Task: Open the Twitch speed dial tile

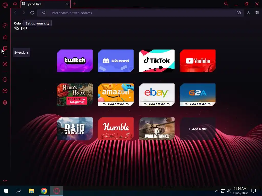Action: tap(75, 61)
